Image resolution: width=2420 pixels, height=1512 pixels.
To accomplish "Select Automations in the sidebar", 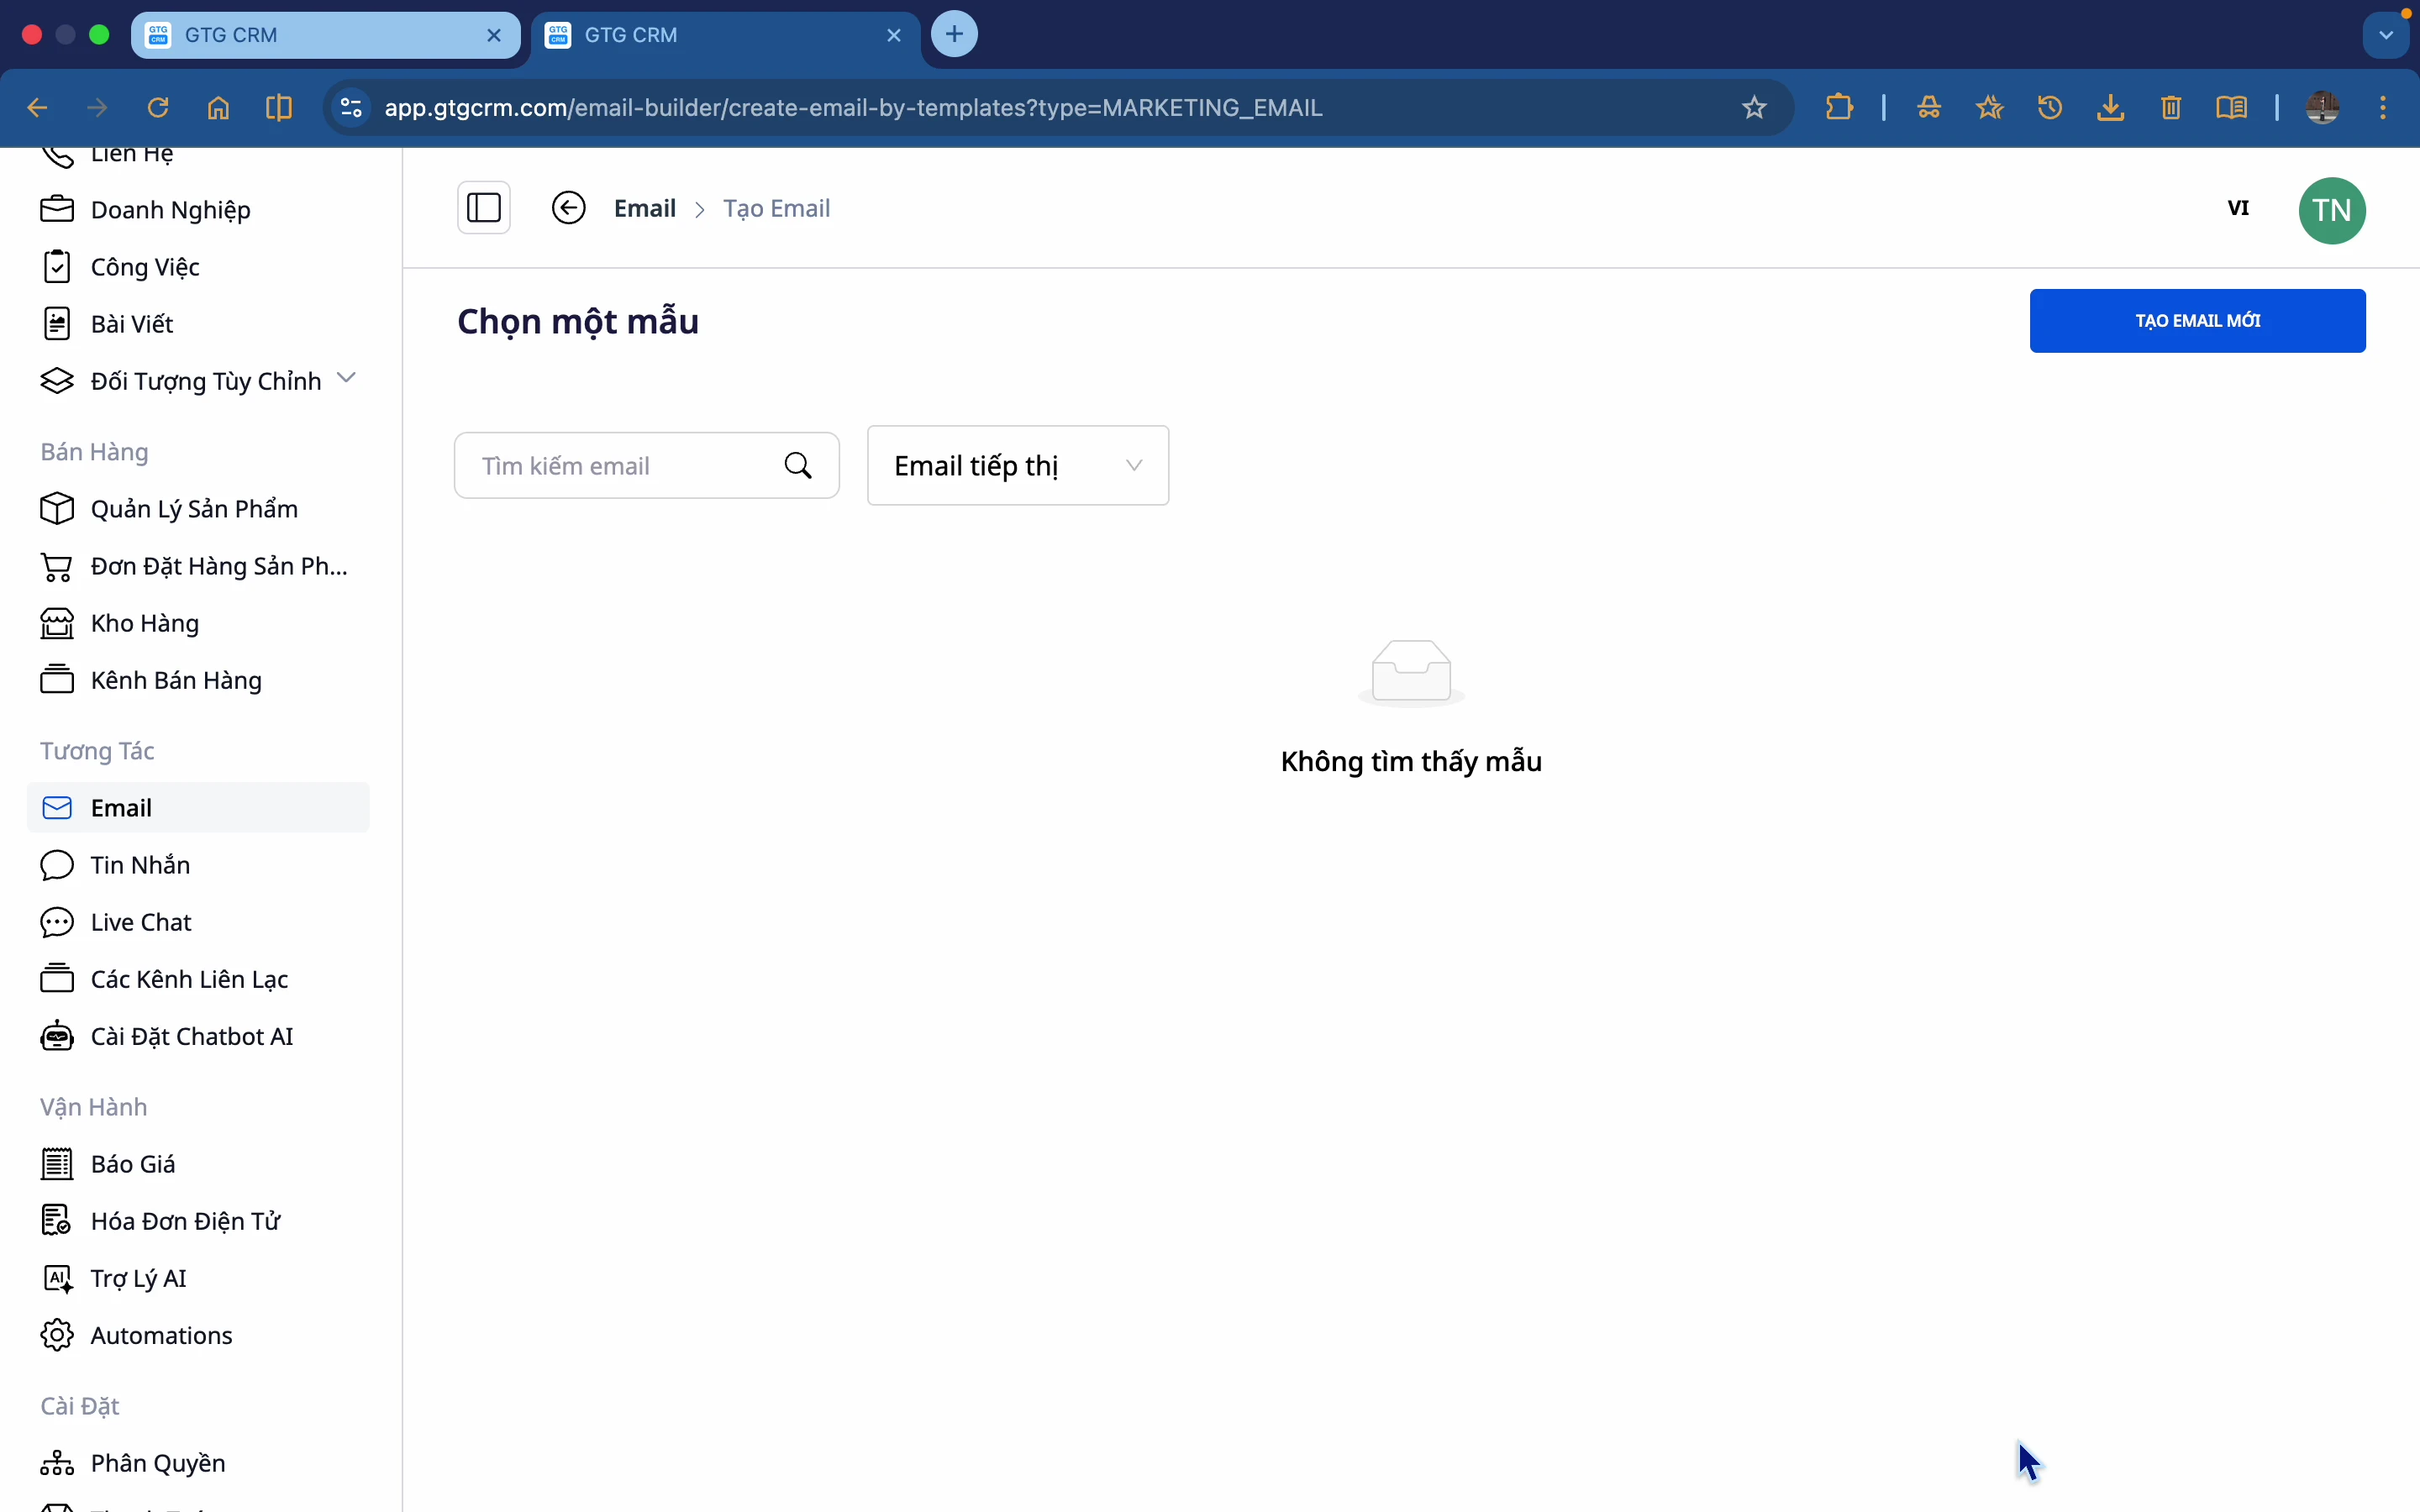I will pyautogui.click(x=161, y=1335).
